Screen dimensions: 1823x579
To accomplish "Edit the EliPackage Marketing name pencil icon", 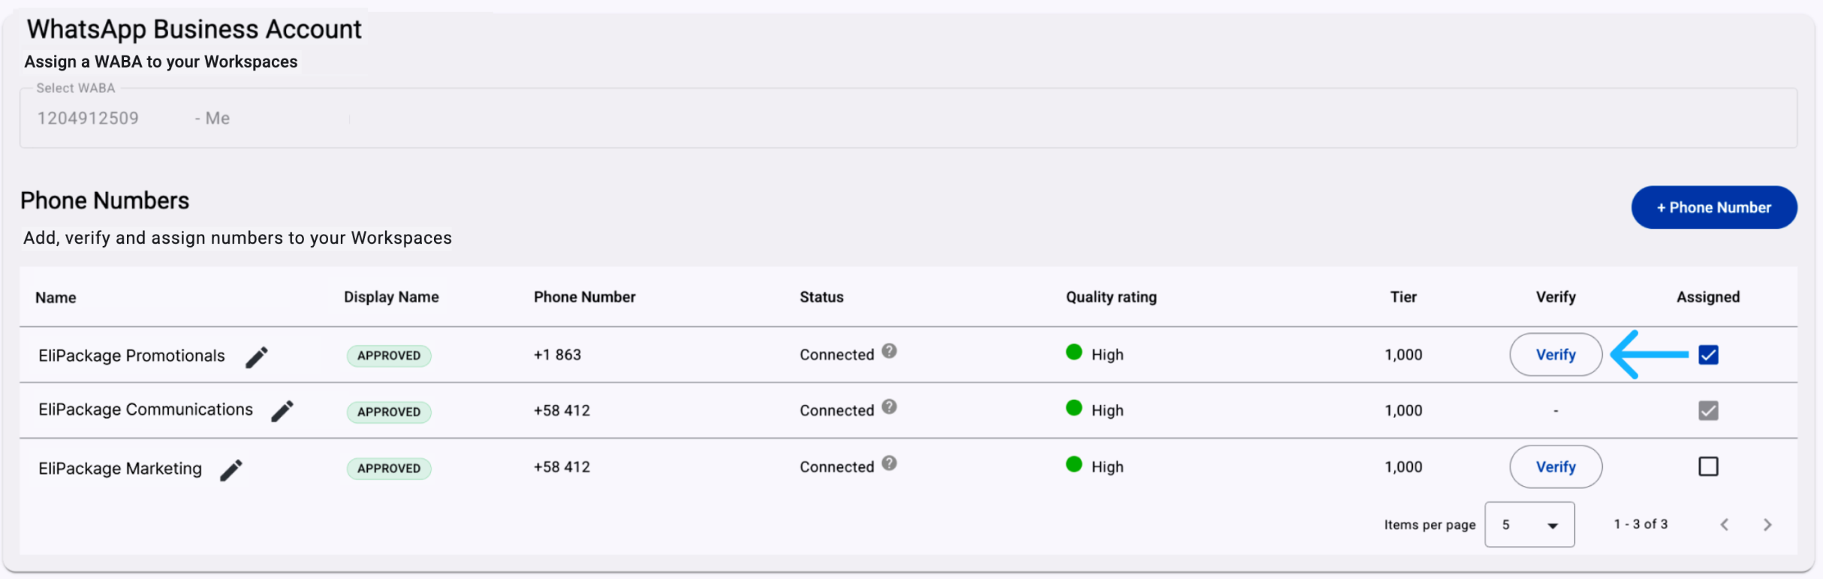I will point(231,470).
